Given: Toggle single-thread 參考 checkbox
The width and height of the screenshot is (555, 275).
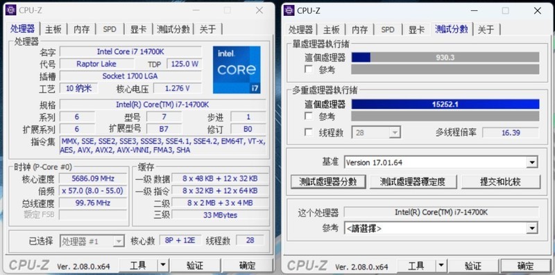Looking at the screenshot, I should click(309, 69).
